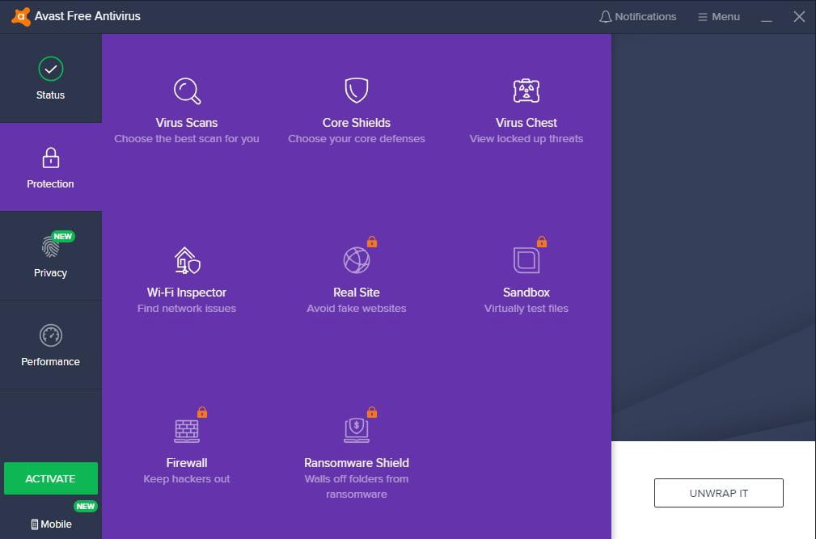
Task: Switch to the Status tab
Action: [x=50, y=78]
